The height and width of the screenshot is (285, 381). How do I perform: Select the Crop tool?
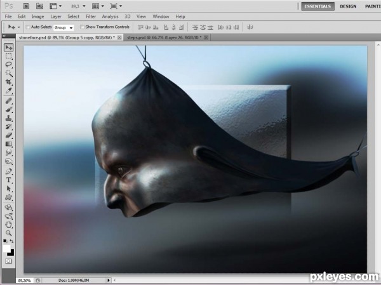pyautogui.click(x=9, y=82)
